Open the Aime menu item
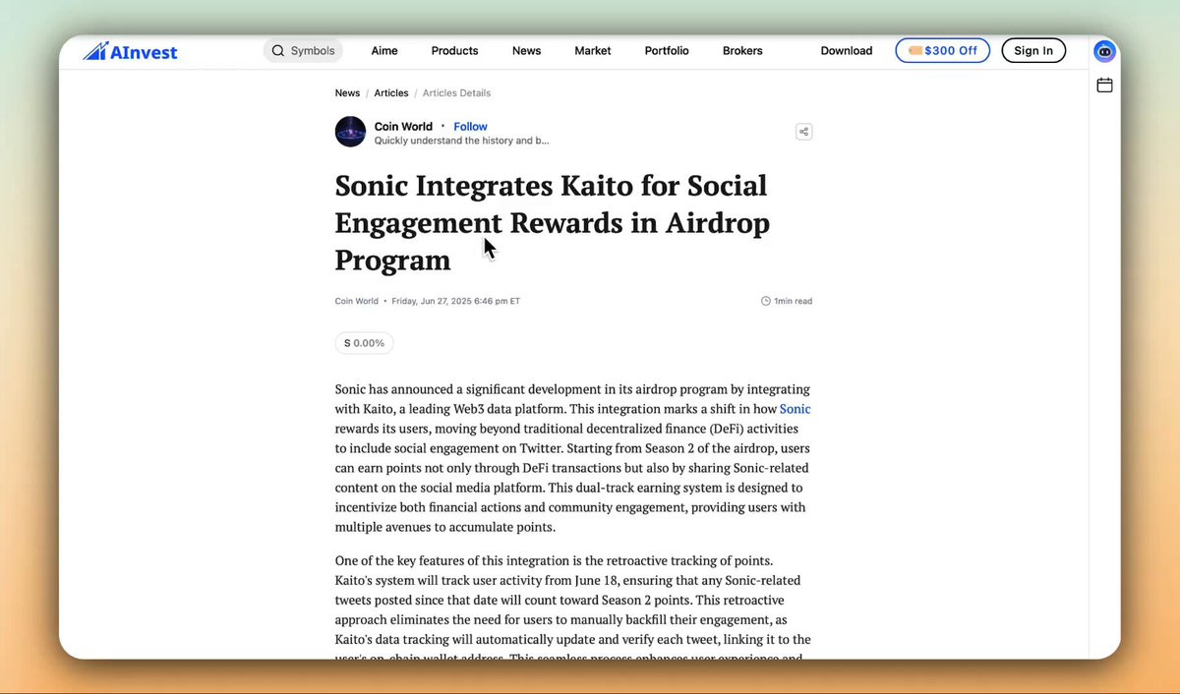 [383, 51]
